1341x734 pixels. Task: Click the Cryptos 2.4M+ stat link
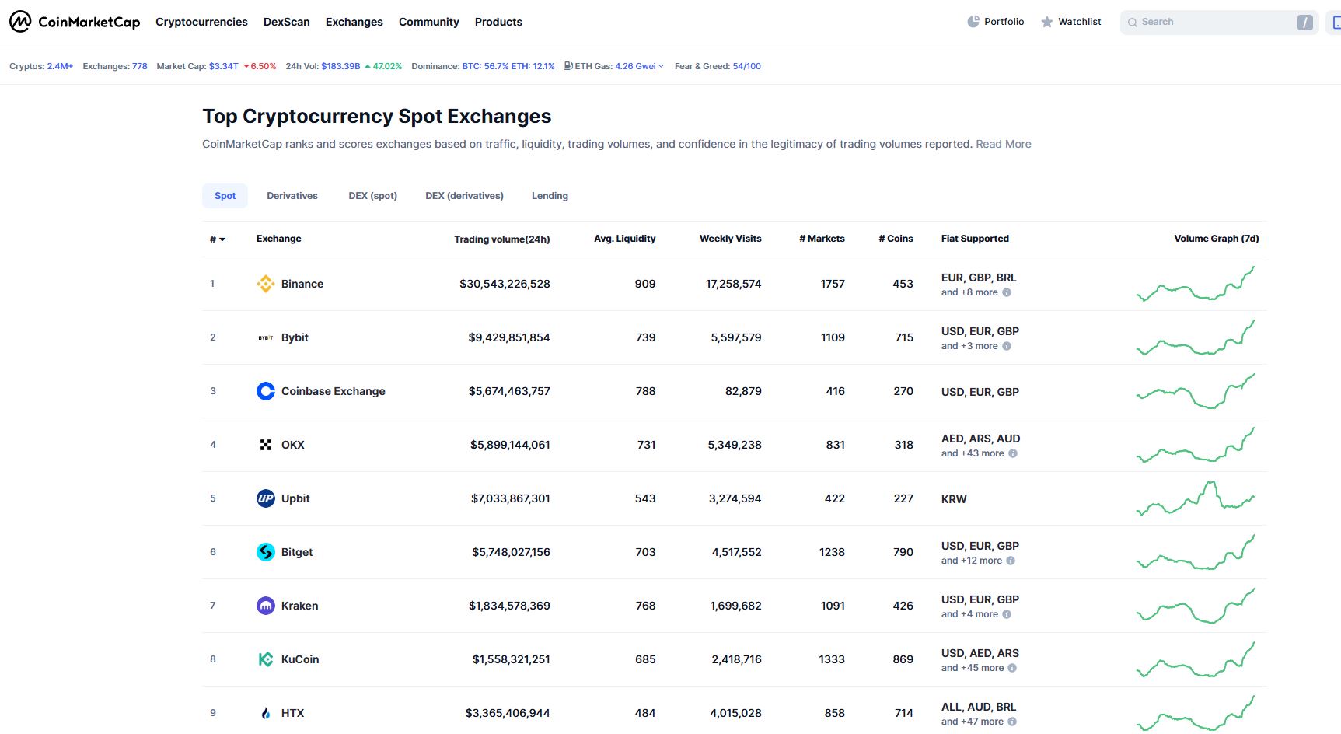(60, 66)
